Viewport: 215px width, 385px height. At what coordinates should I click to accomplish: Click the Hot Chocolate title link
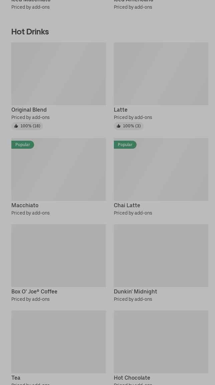(x=132, y=378)
